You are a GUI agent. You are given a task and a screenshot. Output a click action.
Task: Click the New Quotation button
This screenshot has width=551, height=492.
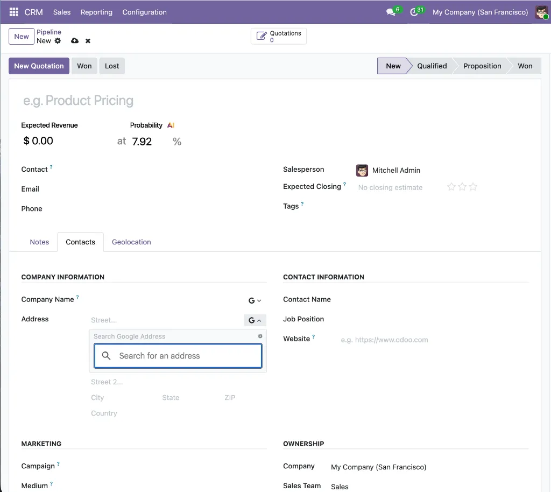point(39,66)
